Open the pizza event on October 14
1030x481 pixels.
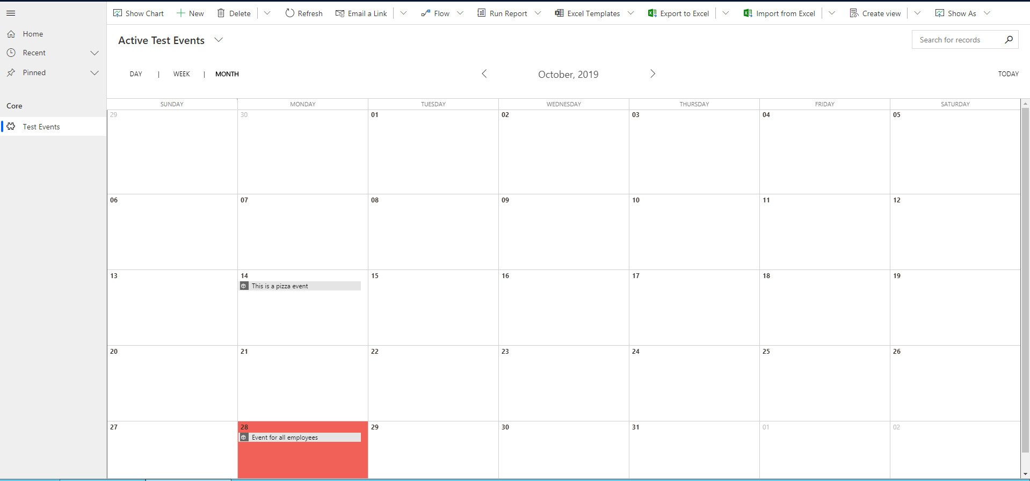(x=300, y=286)
